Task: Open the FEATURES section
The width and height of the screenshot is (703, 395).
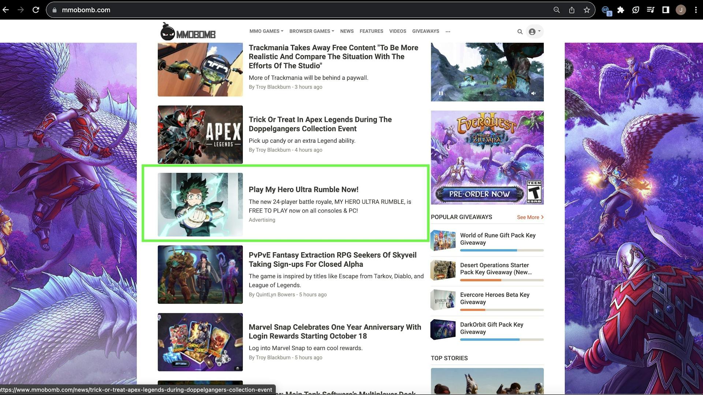Action: click(x=371, y=31)
